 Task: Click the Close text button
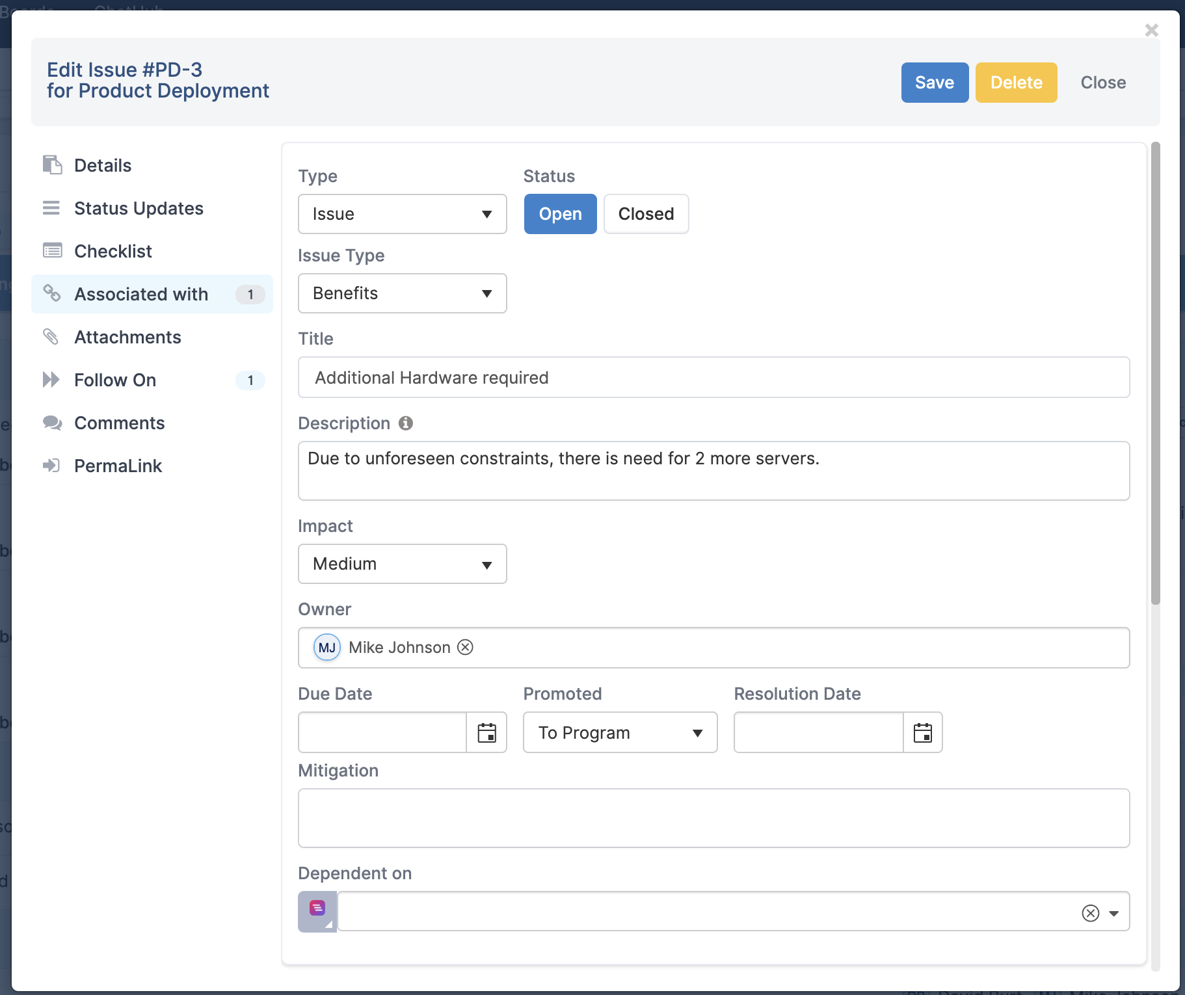1103,83
